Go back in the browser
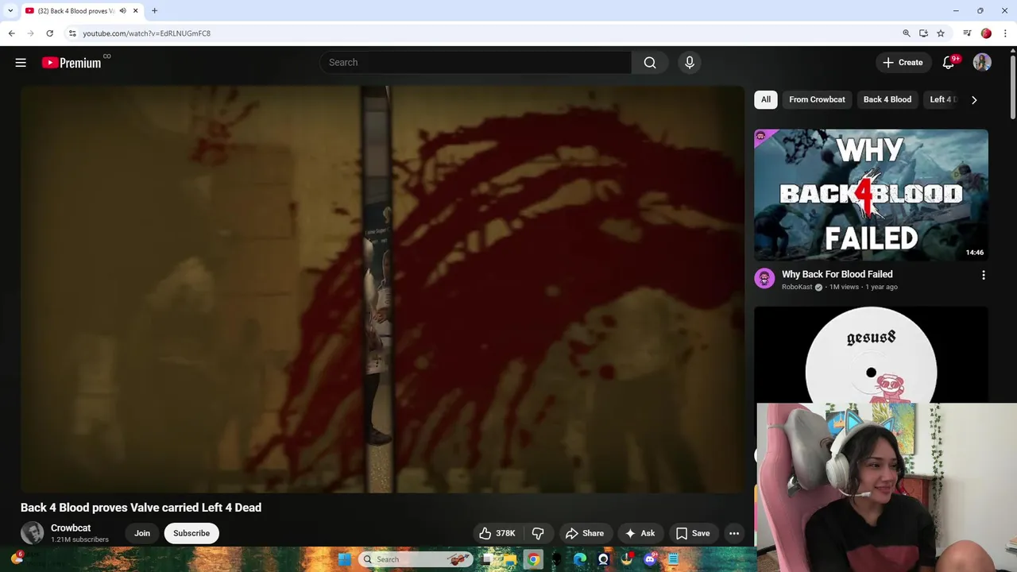This screenshot has height=572, width=1017. click(x=11, y=33)
